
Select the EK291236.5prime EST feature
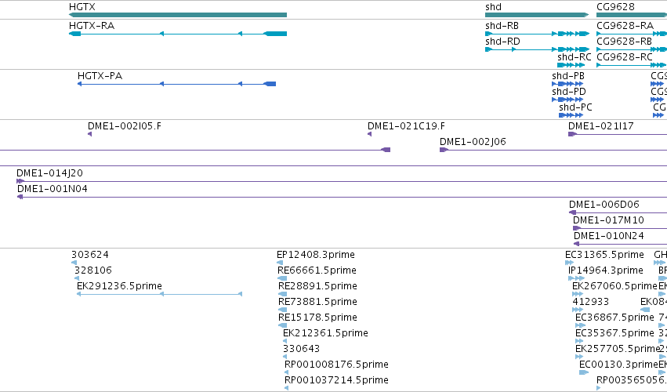pos(160,294)
